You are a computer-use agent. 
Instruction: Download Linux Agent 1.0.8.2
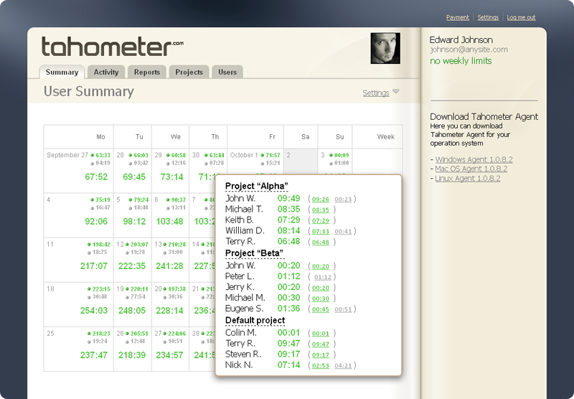tap(467, 178)
